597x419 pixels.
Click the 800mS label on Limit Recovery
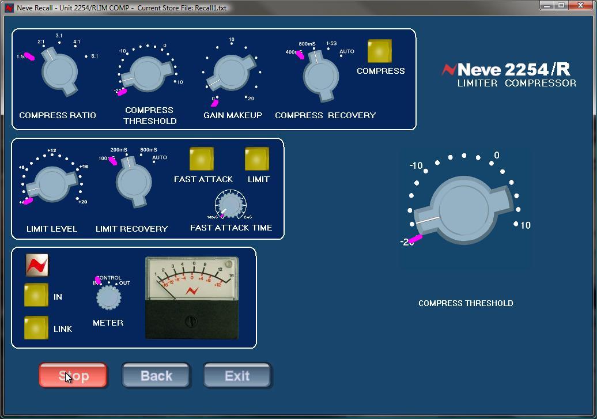tap(149, 150)
